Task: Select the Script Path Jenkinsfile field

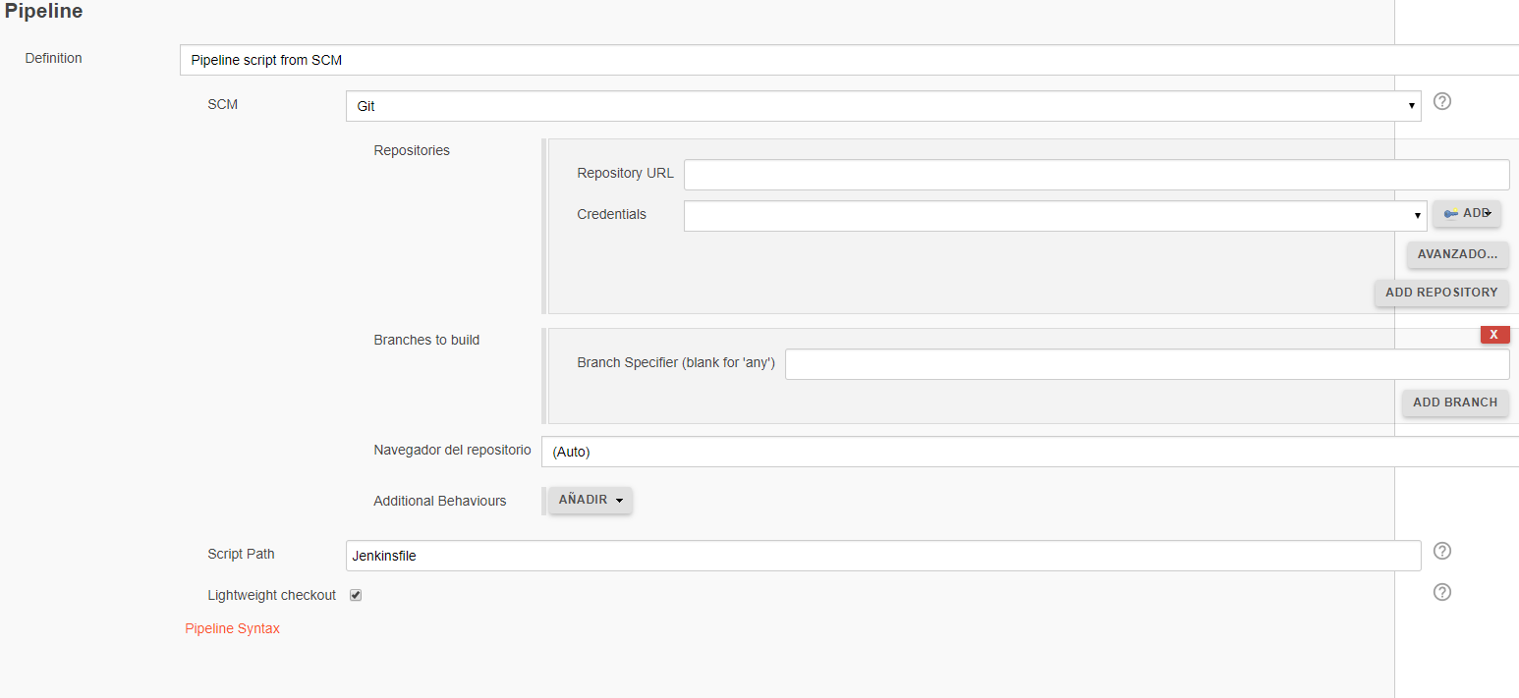Action: click(x=882, y=556)
